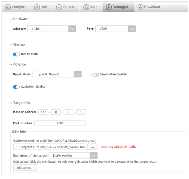Click the CacheRom Enable label

(33, 87)
